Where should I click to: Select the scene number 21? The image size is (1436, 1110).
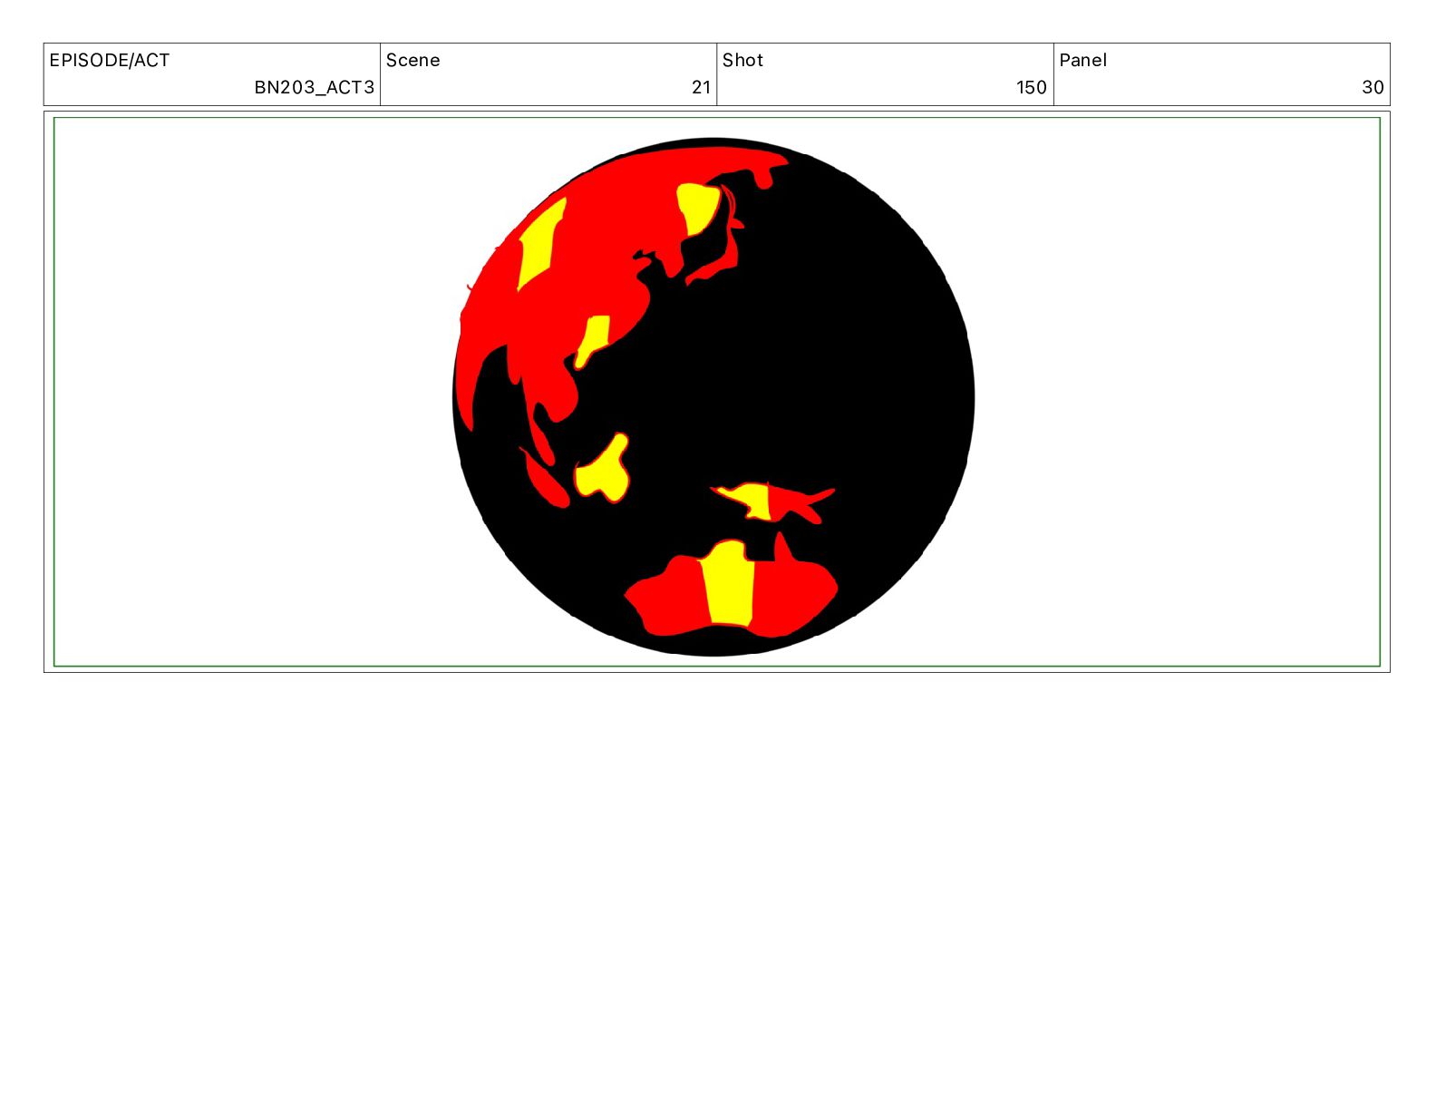point(701,88)
